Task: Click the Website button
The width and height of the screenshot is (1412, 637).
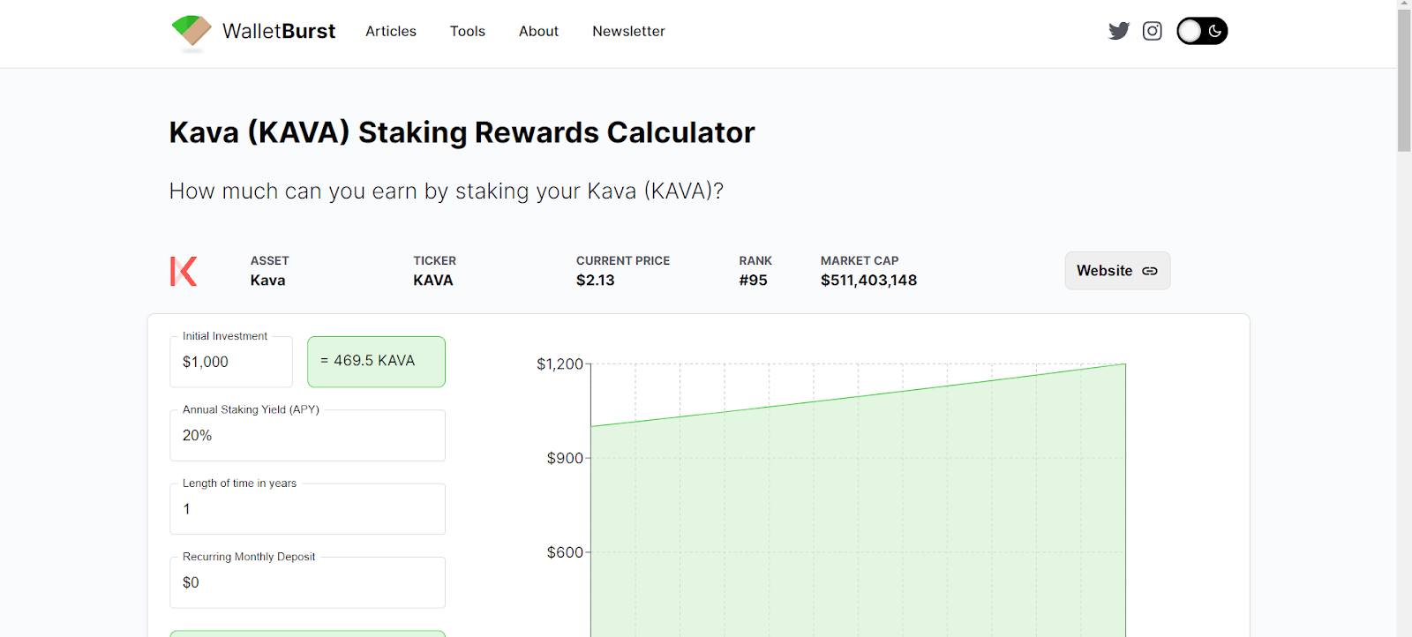Action: (1117, 271)
